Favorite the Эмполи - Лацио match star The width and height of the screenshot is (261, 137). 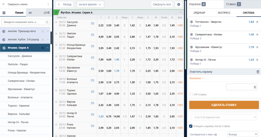tap(56, 33)
